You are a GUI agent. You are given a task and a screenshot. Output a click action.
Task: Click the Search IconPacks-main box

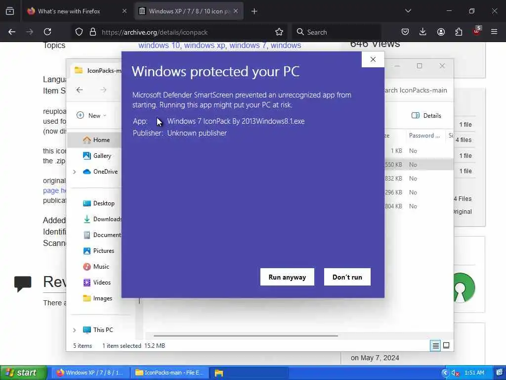[x=416, y=90]
